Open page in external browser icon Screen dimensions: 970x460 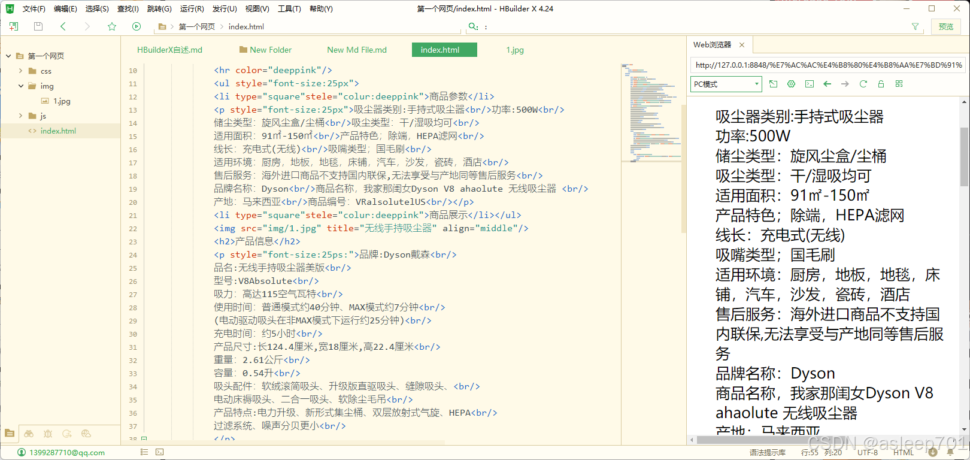pos(774,84)
